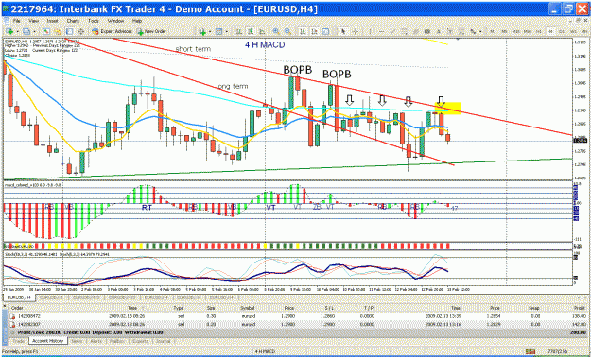591x357 pixels.
Task: Switch timeframe to H1
Action: 539,31
